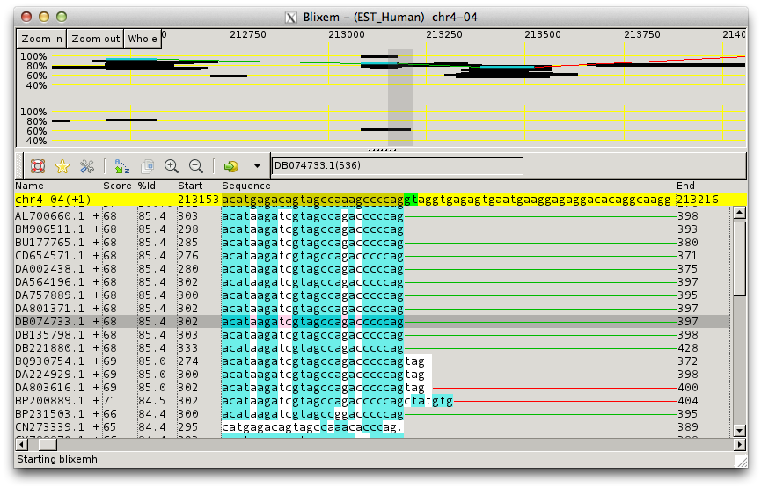761x488 pixels.
Task: Select the DB135798.1 row
Action: [x=372, y=335]
